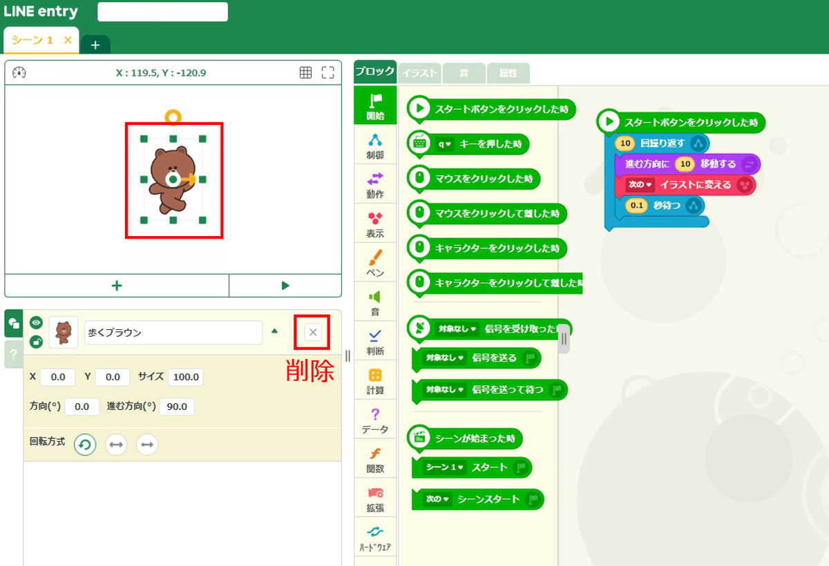Open 次の dropdown in イラストに変える block
The image size is (829, 566).
click(639, 185)
